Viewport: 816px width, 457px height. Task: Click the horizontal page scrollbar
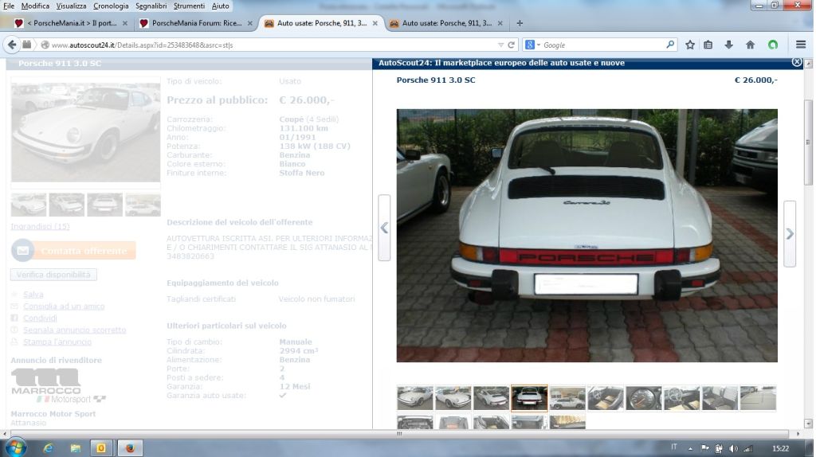click(x=400, y=433)
